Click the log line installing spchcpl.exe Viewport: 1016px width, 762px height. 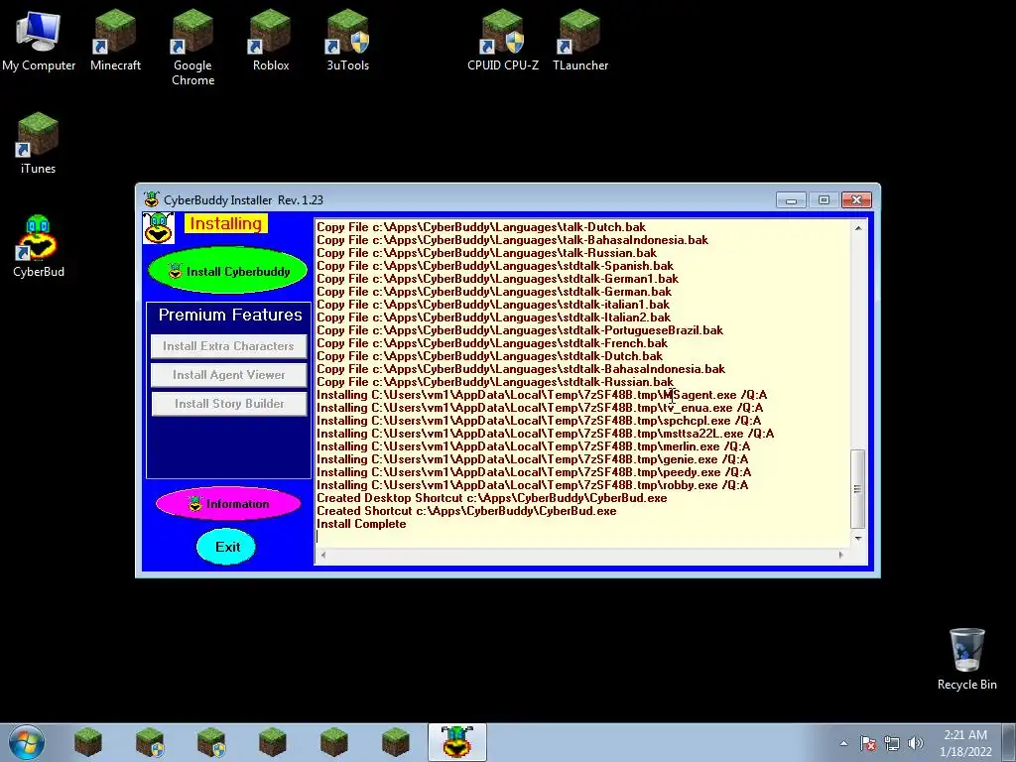(x=539, y=421)
